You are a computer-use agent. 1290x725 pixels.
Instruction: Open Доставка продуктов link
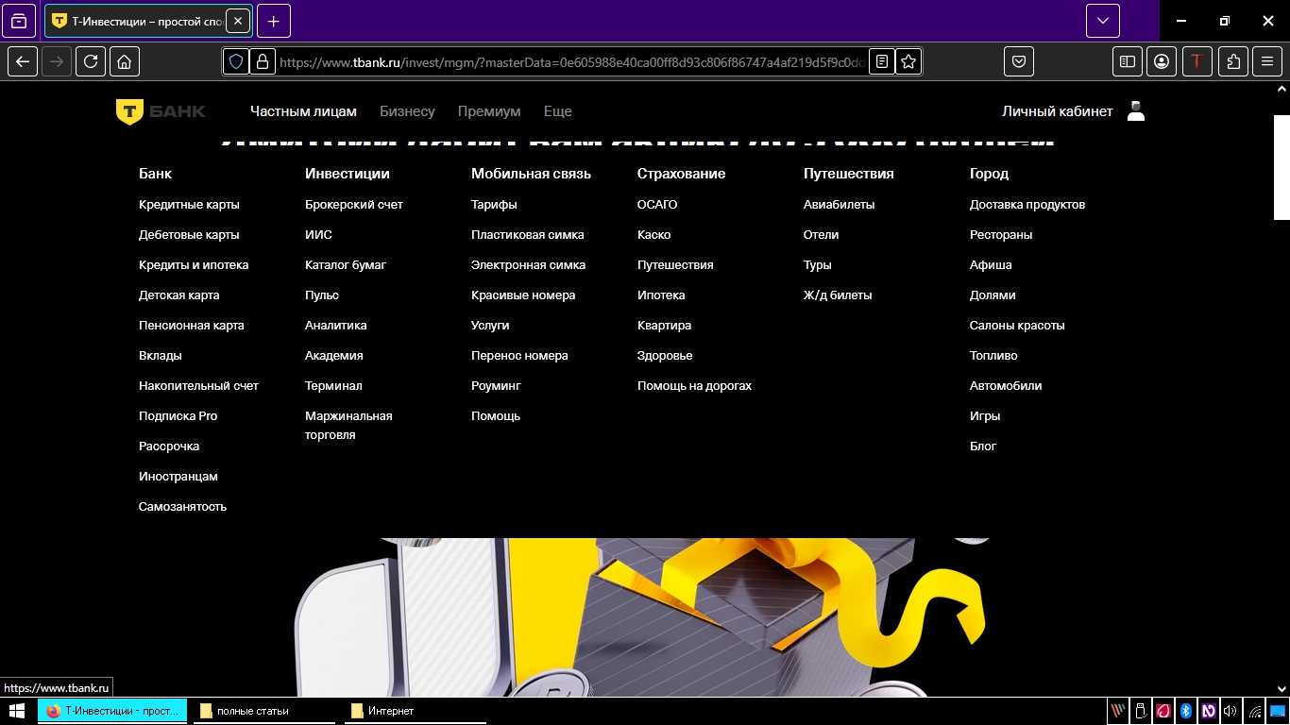click(1027, 205)
